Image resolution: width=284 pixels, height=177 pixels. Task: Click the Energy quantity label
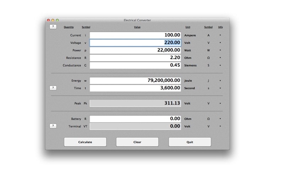[76, 81]
